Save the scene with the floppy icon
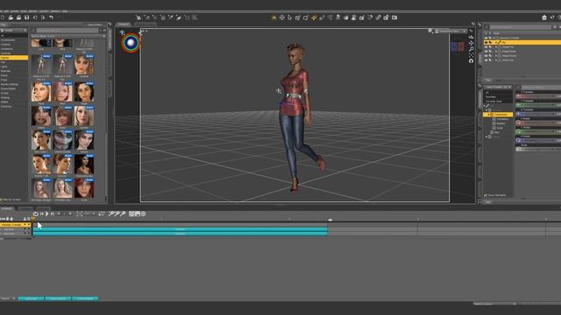Viewport: 561px width, 315px height. point(26,17)
